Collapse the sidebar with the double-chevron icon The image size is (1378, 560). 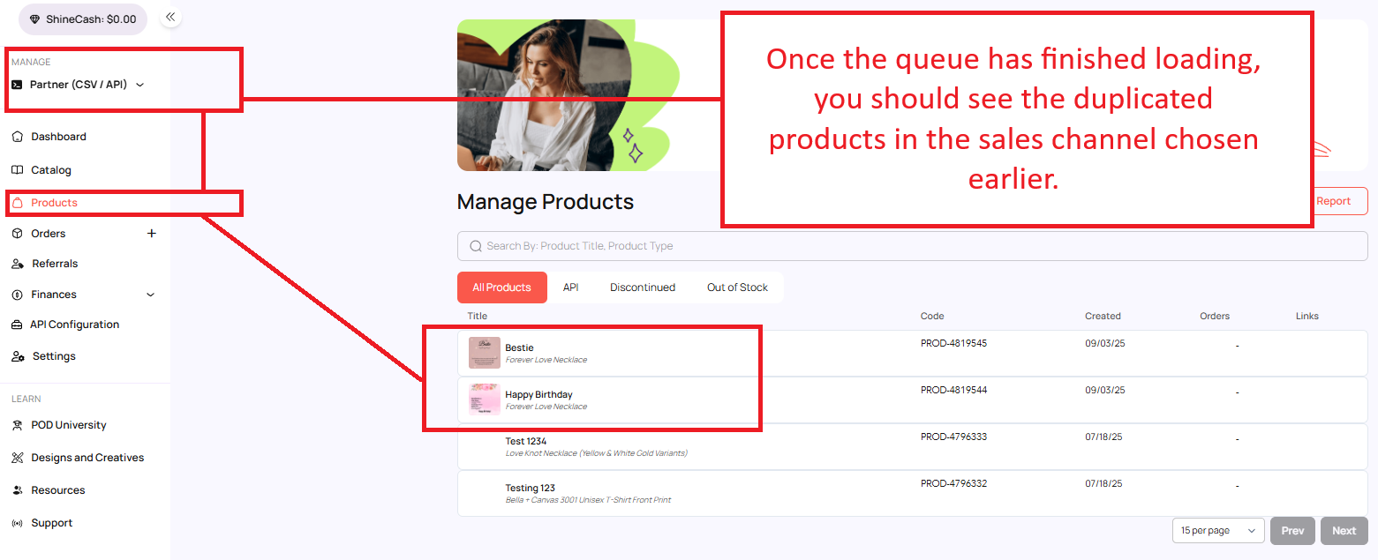[x=171, y=17]
